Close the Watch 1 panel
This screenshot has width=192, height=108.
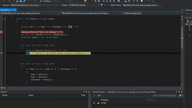point(89,92)
